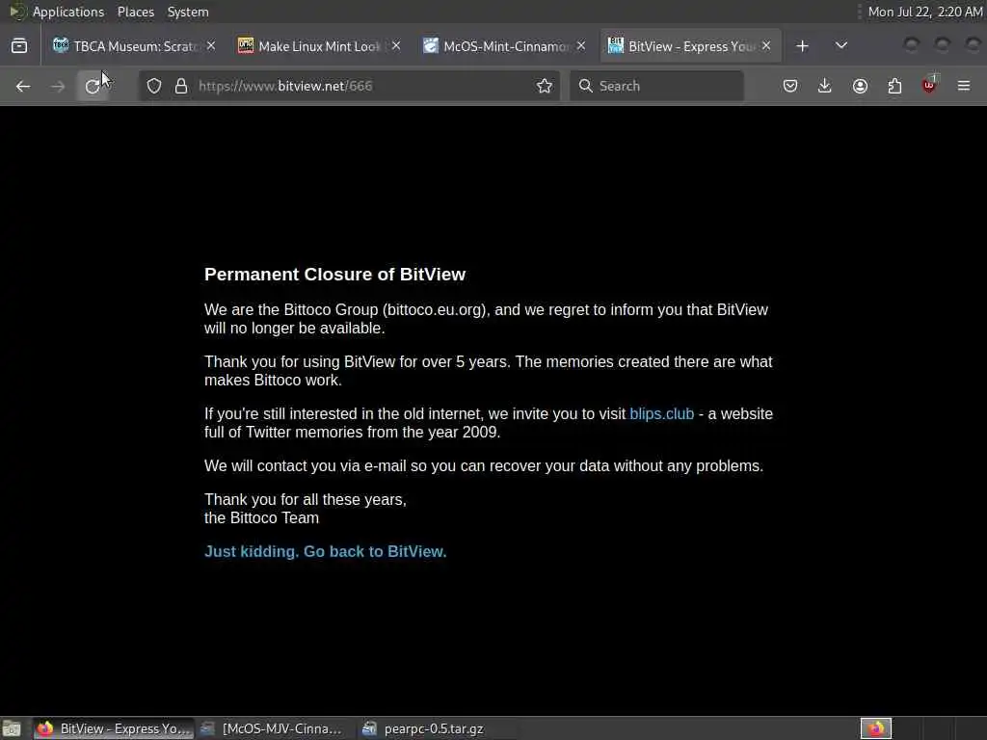
Task: Click the Firefox workspace switcher thumbnail
Action: coord(875,728)
